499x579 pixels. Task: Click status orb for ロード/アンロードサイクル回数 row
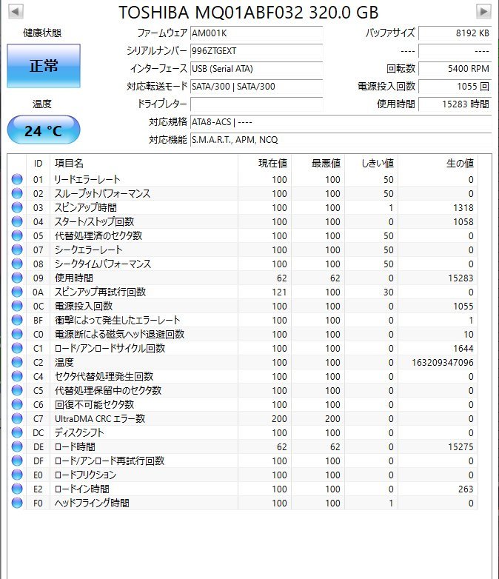(x=17, y=348)
